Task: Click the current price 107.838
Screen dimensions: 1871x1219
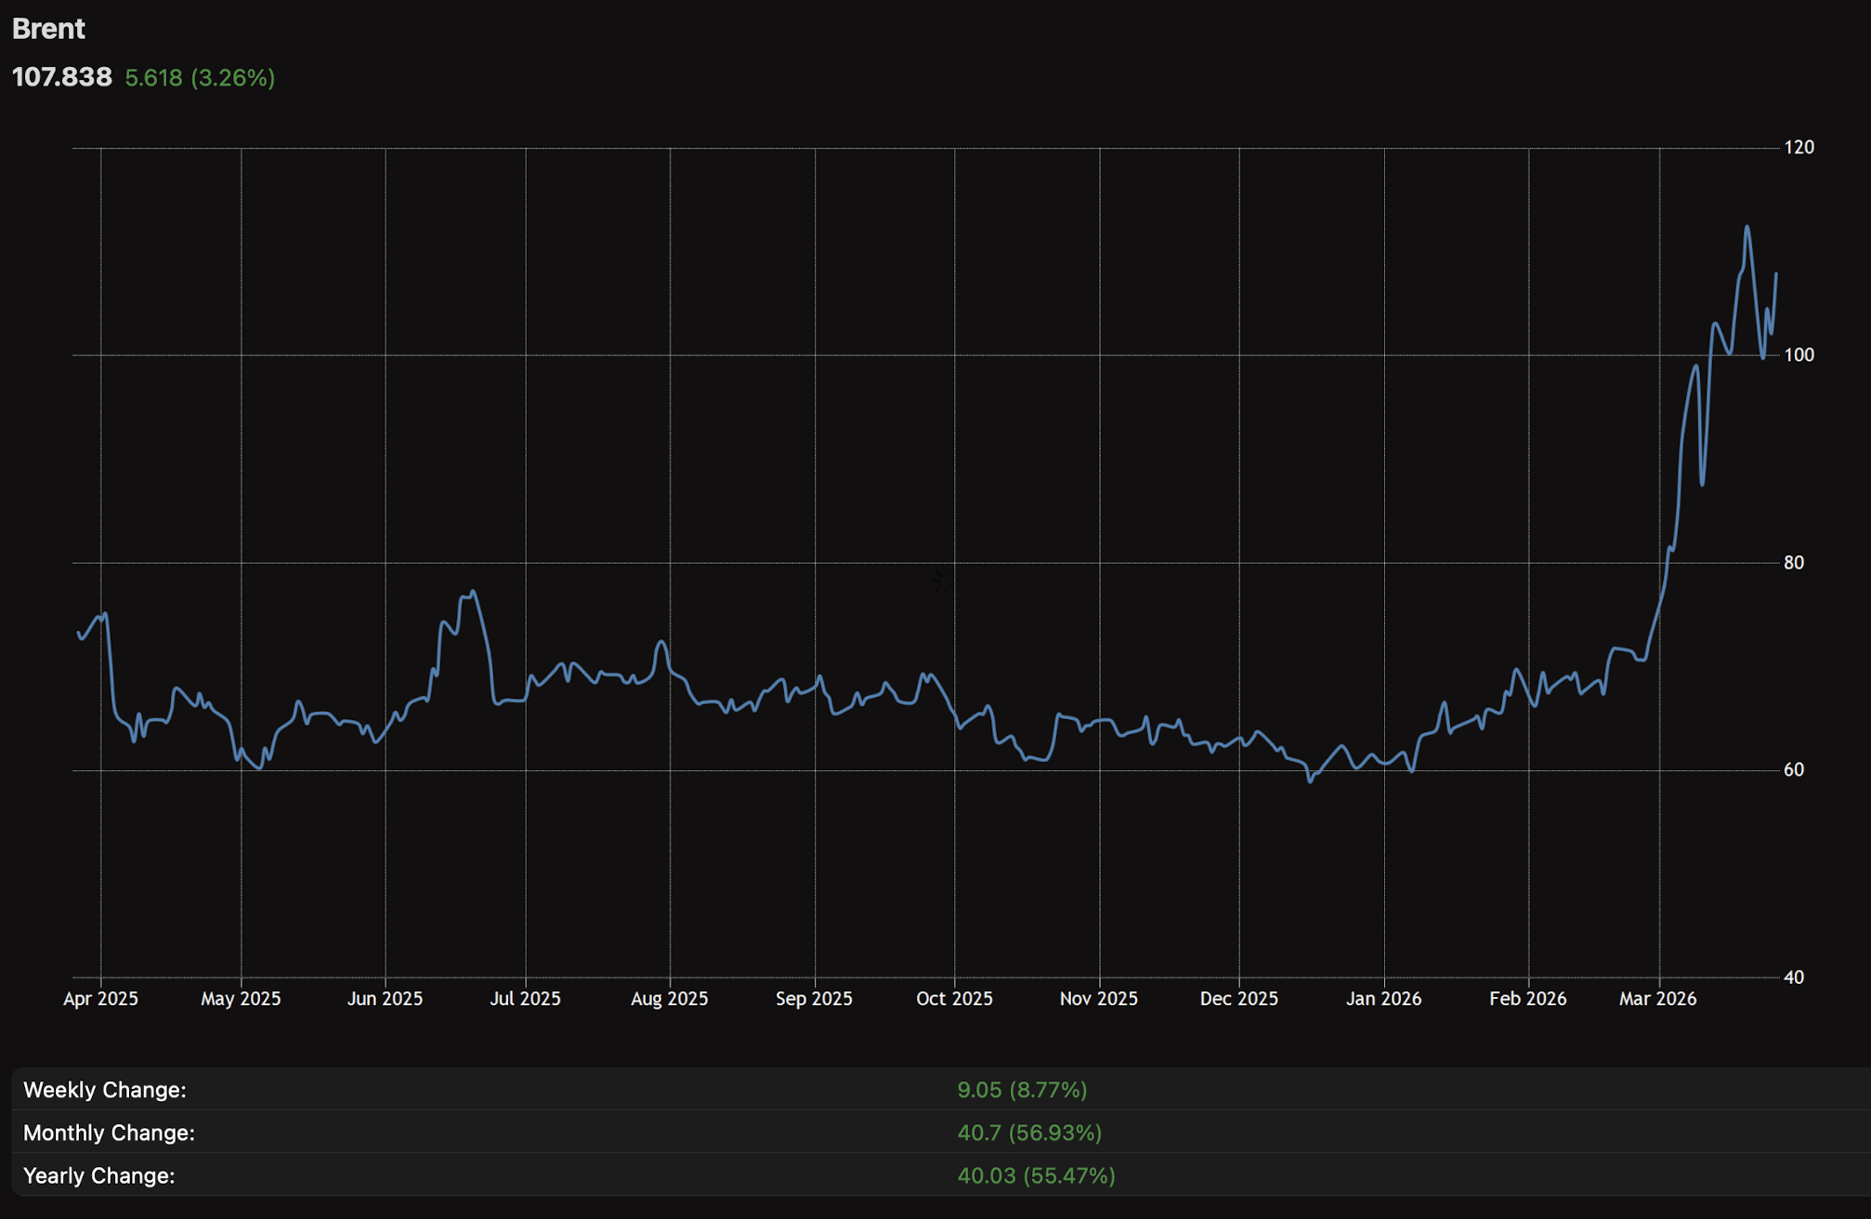Action: tap(61, 77)
